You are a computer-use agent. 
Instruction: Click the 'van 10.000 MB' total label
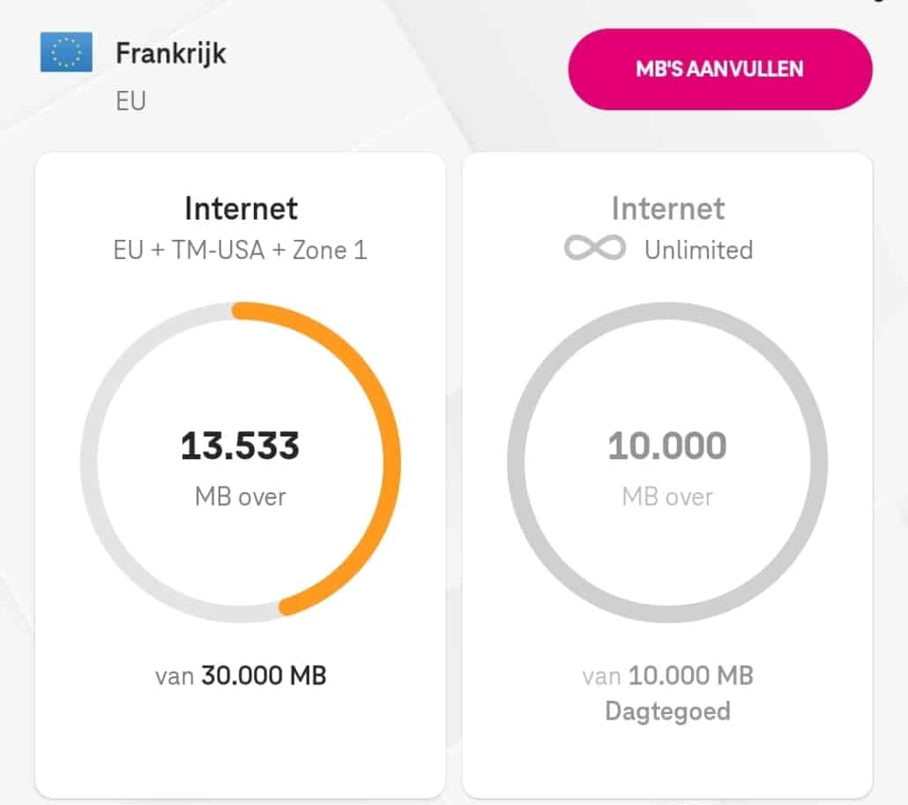coord(667,676)
